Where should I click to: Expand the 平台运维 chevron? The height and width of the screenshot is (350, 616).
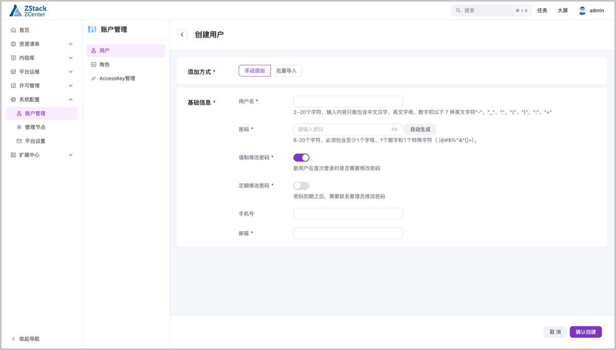pos(71,72)
